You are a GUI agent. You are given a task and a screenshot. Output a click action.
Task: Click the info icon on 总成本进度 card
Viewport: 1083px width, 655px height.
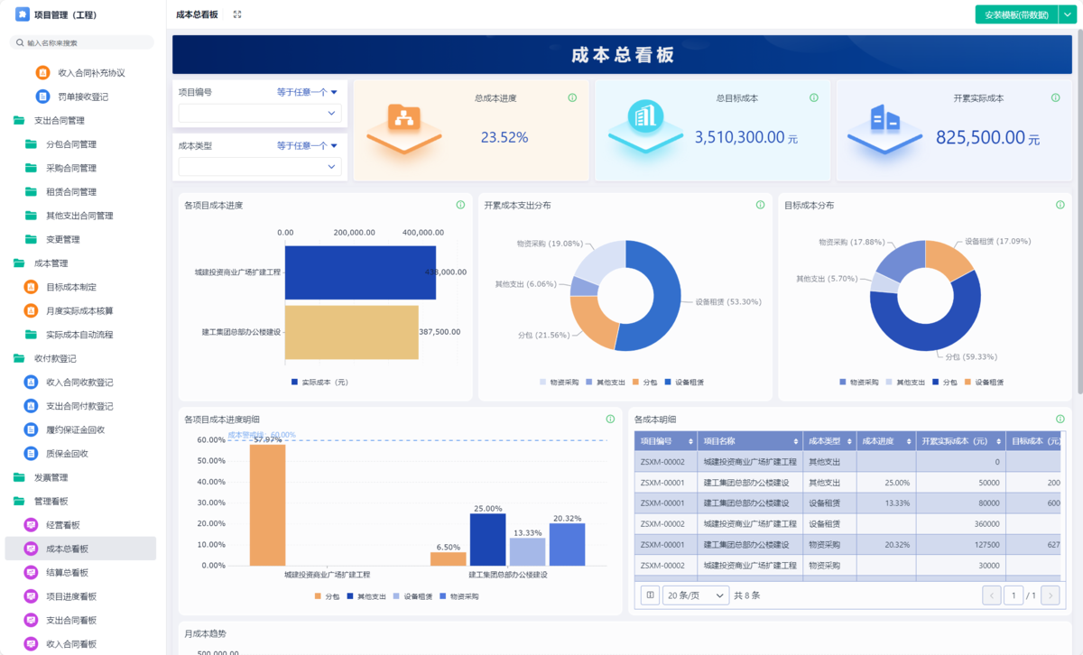pyautogui.click(x=572, y=97)
